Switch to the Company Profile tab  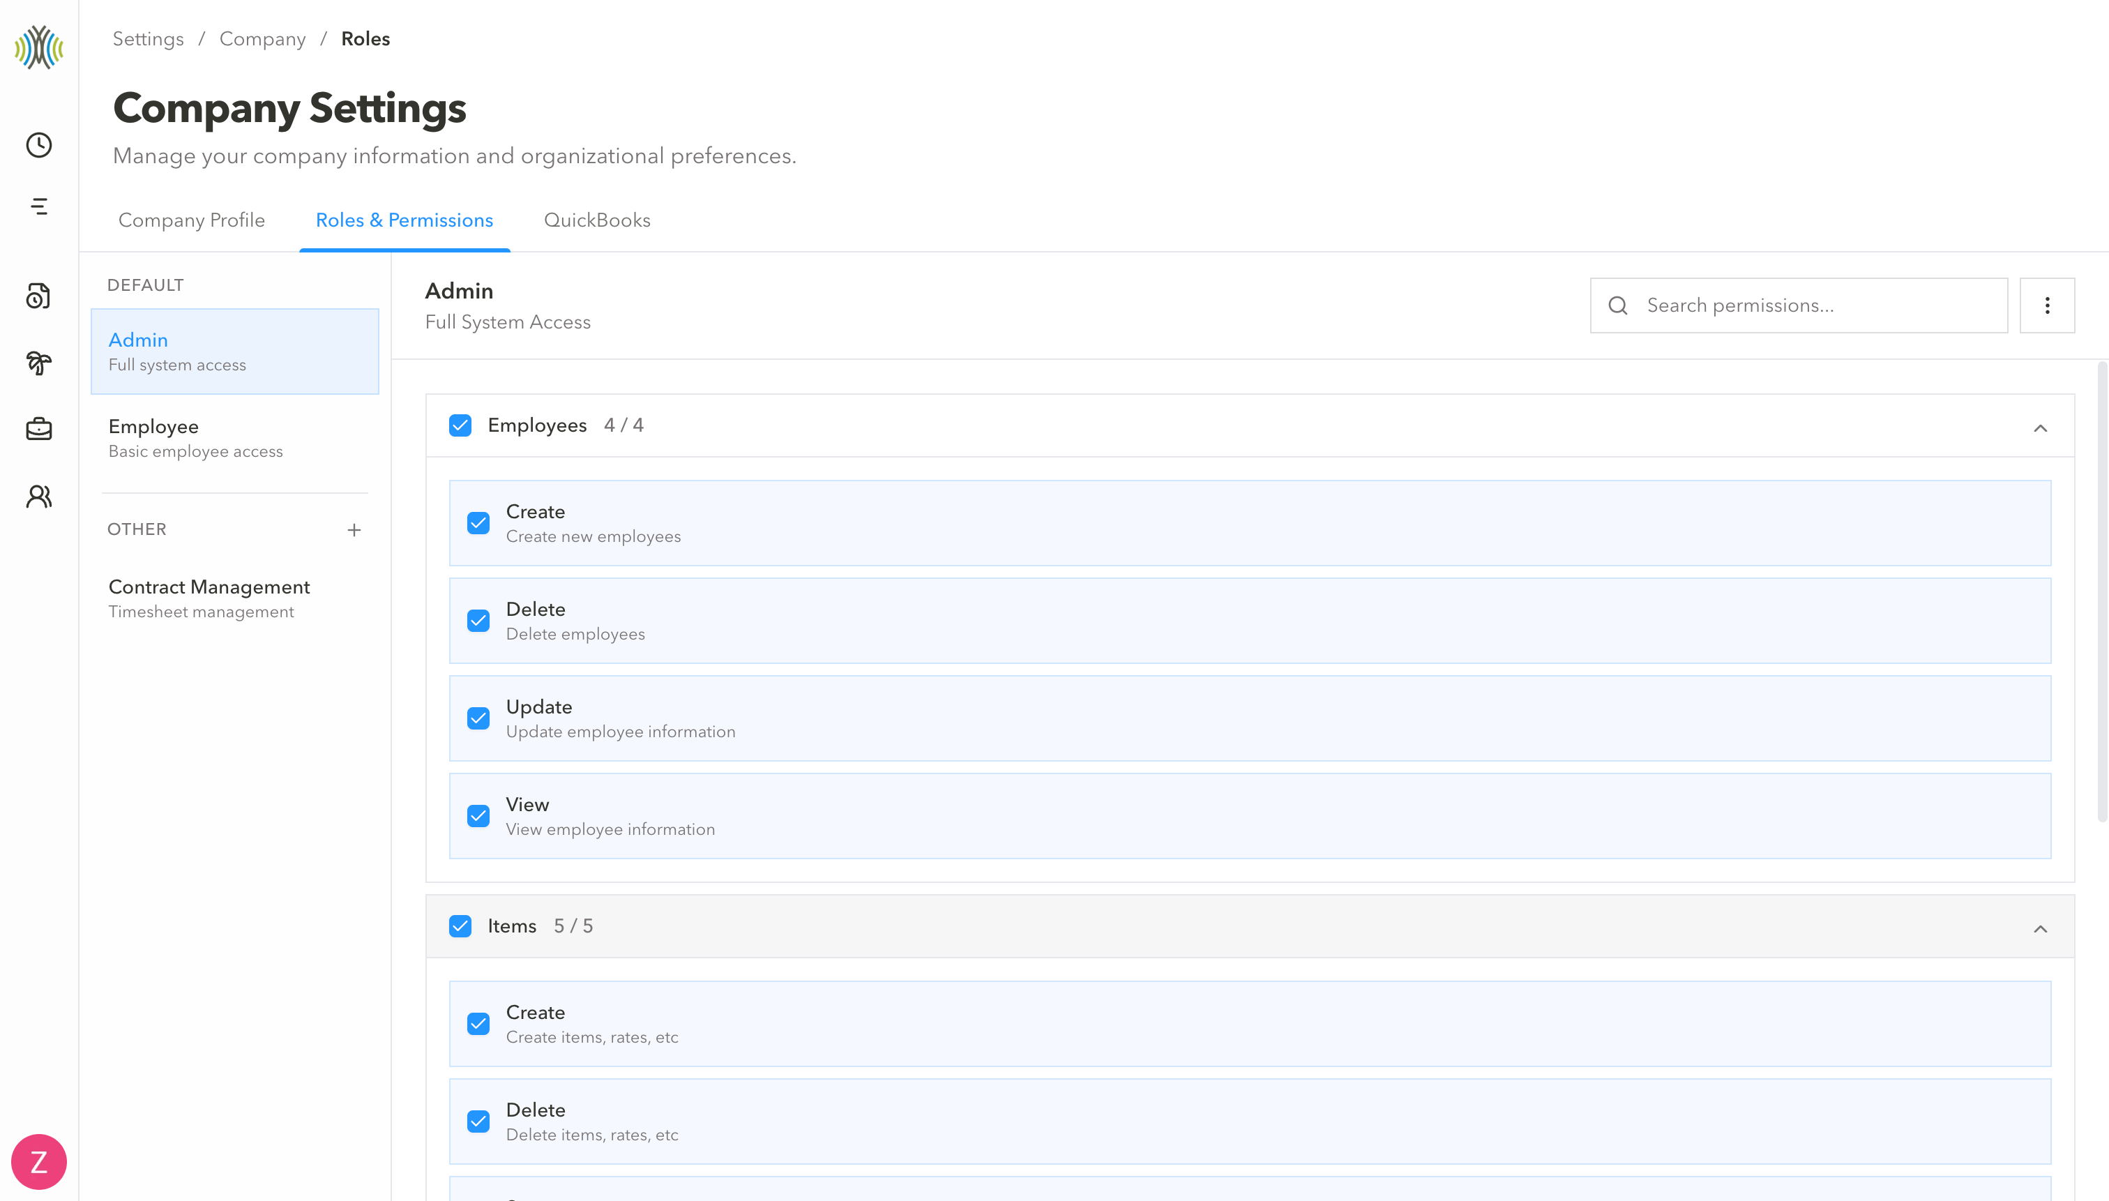coord(191,220)
